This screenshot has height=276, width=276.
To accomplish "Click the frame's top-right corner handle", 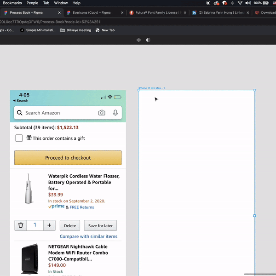I will point(254,90).
